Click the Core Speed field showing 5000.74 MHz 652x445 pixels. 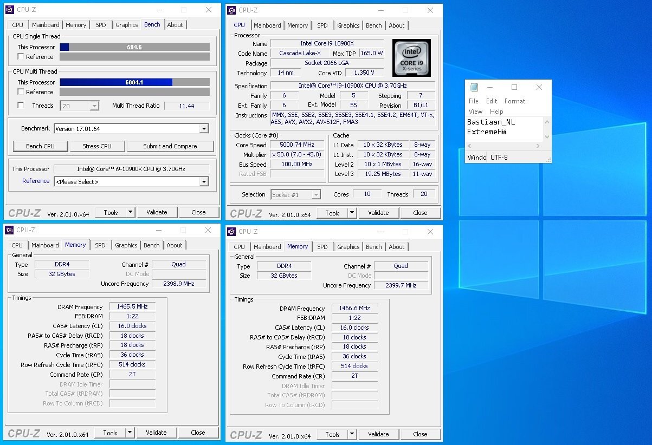pyautogui.click(x=297, y=145)
